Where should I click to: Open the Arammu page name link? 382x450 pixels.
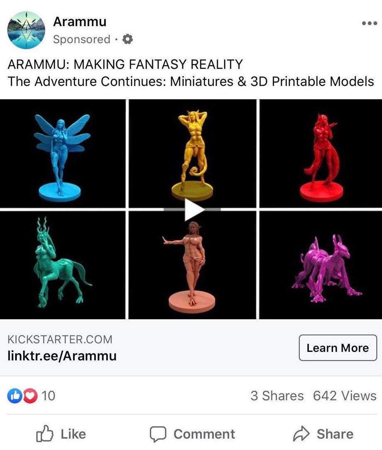coord(80,22)
